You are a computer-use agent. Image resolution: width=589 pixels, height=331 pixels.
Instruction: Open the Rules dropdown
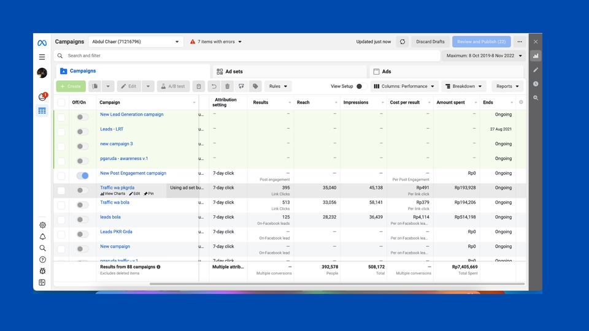pyautogui.click(x=278, y=86)
